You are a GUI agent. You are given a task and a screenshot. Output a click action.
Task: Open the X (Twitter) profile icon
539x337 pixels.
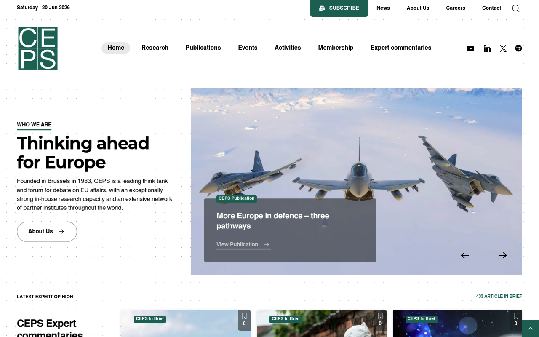tap(503, 48)
